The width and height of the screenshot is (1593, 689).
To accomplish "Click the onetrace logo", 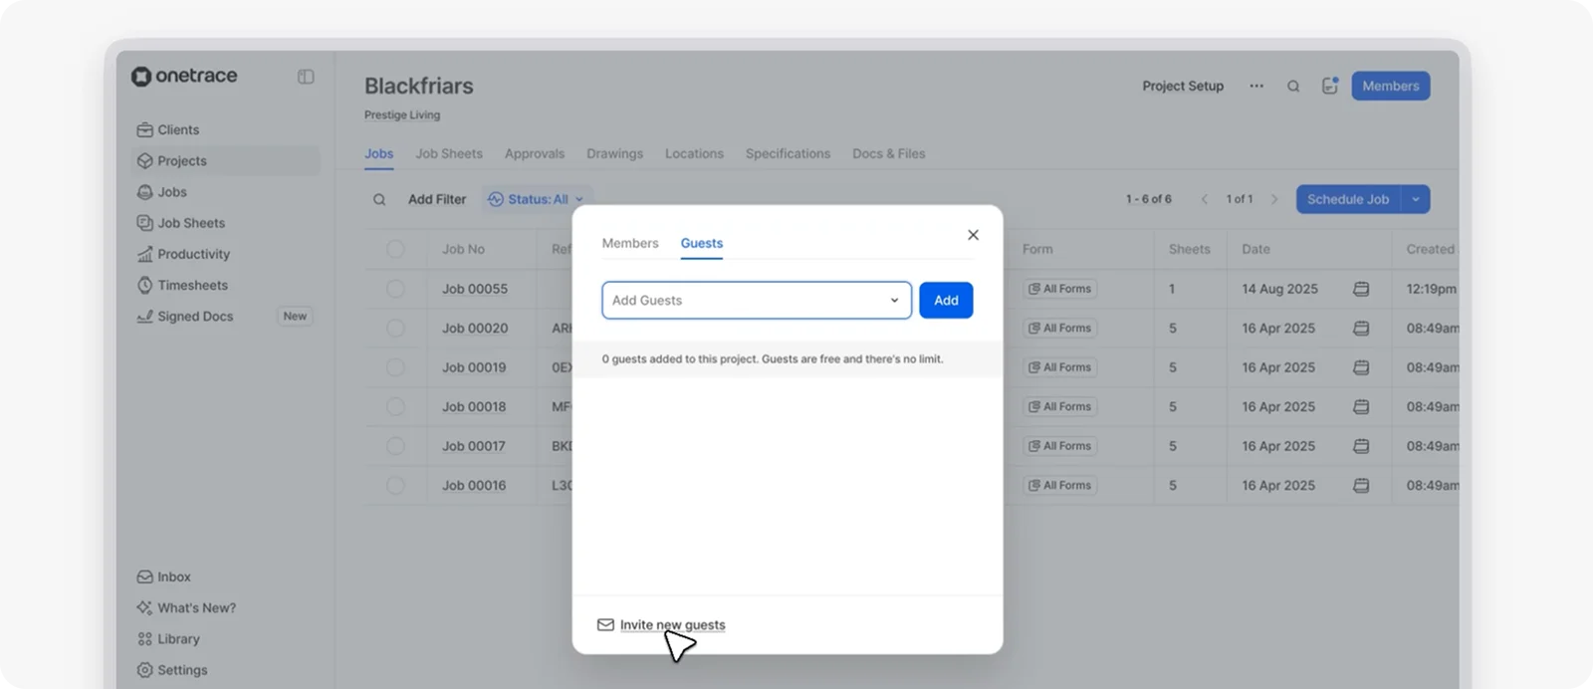I will click(184, 76).
